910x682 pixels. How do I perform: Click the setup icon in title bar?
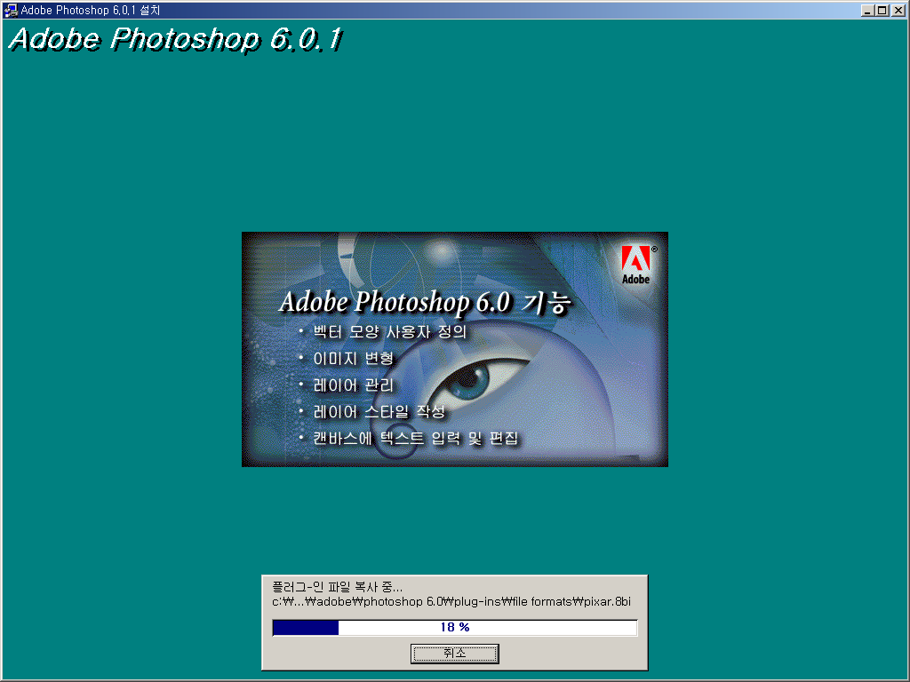[11, 10]
